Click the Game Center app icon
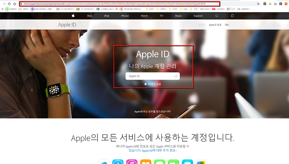 point(201,162)
